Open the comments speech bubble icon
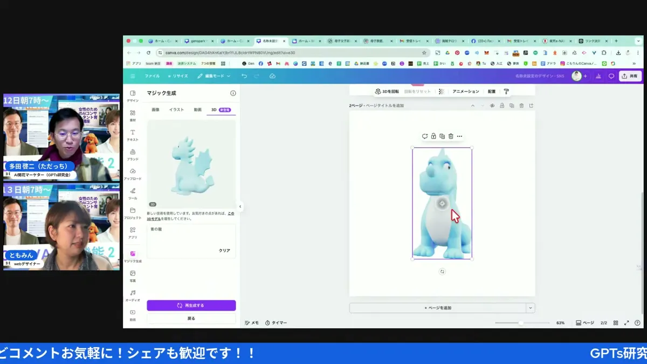Image resolution: width=647 pixels, height=364 pixels. point(611,76)
